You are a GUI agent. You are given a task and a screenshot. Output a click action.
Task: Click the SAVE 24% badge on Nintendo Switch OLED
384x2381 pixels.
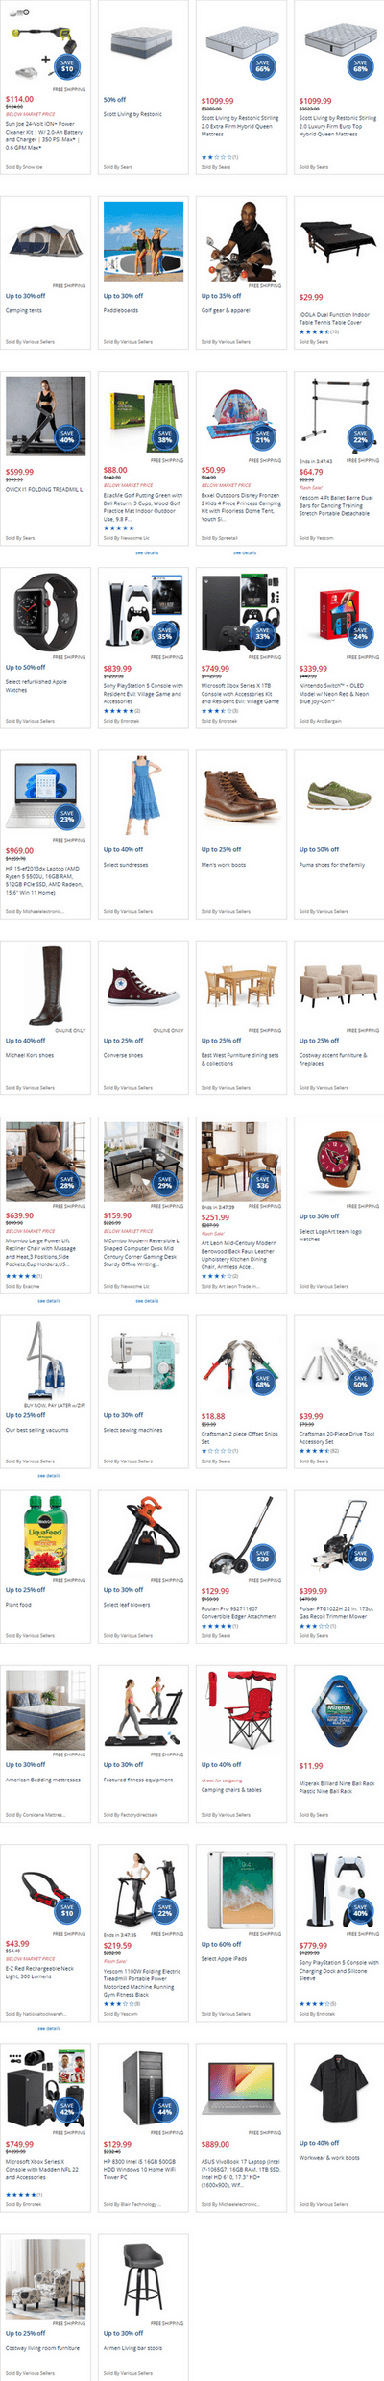pyautogui.click(x=360, y=633)
